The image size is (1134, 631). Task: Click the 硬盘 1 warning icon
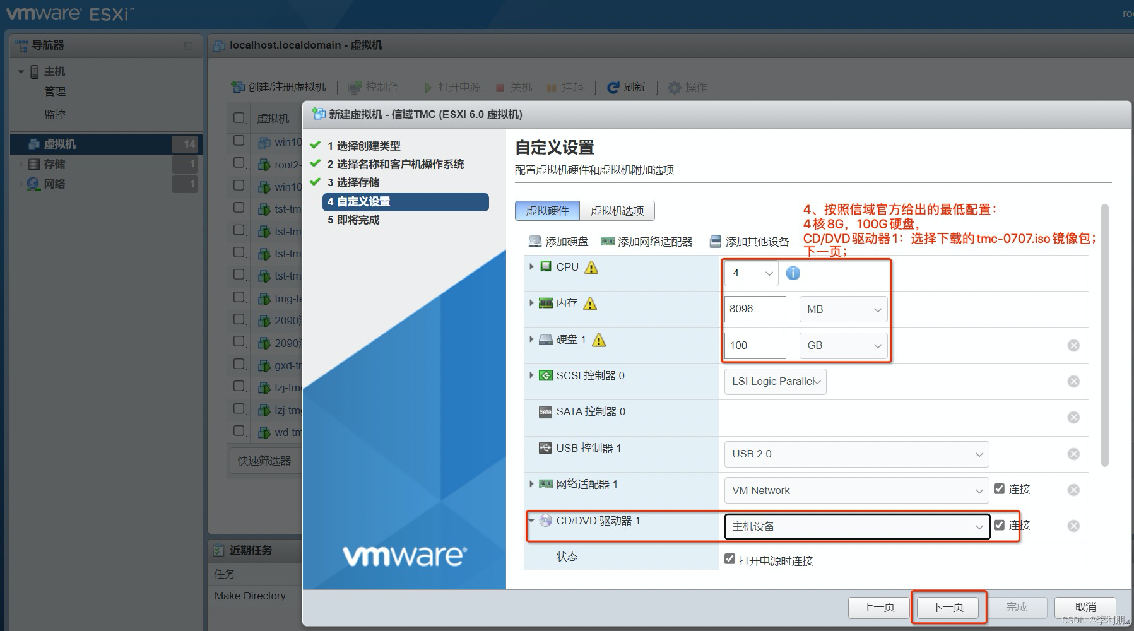tap(599, 340)
